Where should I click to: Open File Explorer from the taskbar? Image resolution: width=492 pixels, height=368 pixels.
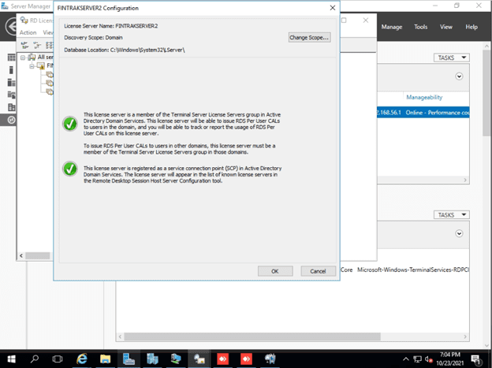106,359
